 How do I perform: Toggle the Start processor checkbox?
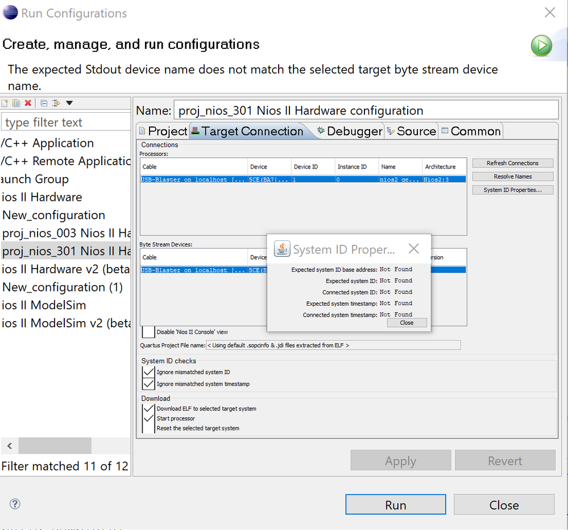click(x=148, y=418)
